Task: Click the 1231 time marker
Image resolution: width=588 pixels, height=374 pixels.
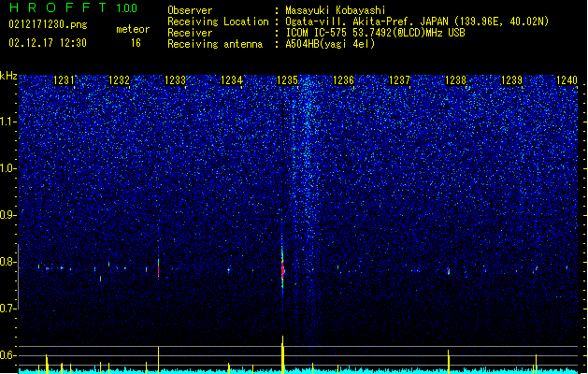Action: coord(64,80)
